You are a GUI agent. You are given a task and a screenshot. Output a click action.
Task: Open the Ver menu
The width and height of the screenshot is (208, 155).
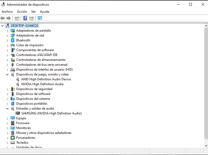click(x=33, y=12)
